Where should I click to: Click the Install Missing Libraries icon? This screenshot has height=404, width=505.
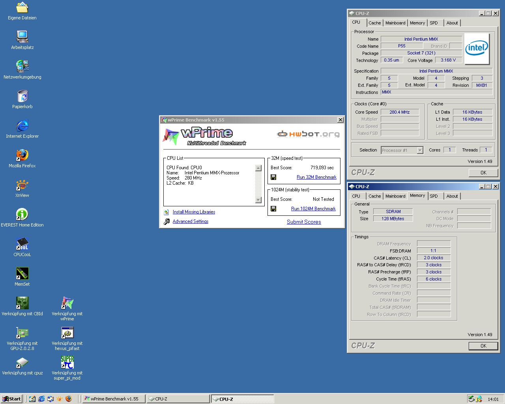coord(166,212)
